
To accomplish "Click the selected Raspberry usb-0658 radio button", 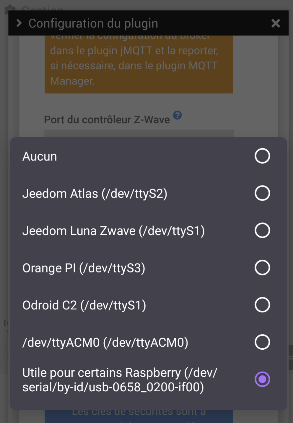I will [x=262, y=379].
